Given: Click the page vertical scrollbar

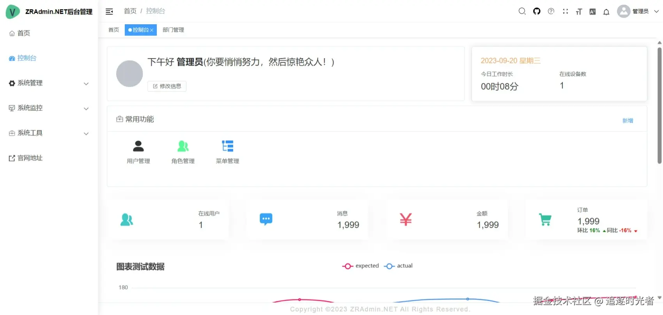Looking at the screenshot, I should pyautogui.click(x=659, y=105).
